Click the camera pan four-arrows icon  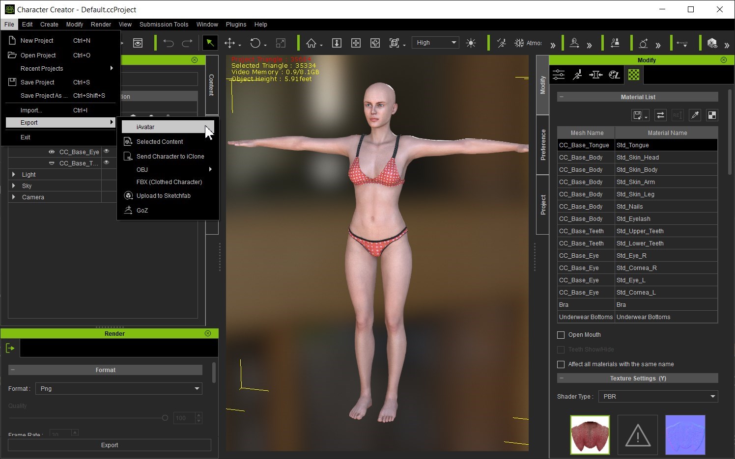[x=356, y=43]
